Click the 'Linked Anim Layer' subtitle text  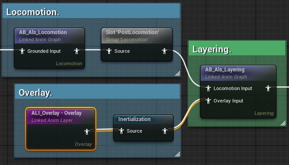click(x=52, y=120)
